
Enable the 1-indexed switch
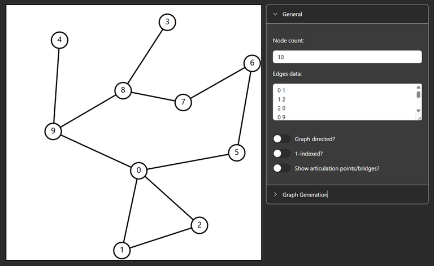point(281,154)
